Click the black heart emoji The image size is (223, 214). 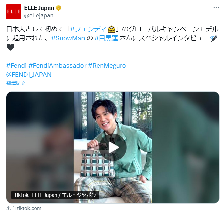click(10, 47)
